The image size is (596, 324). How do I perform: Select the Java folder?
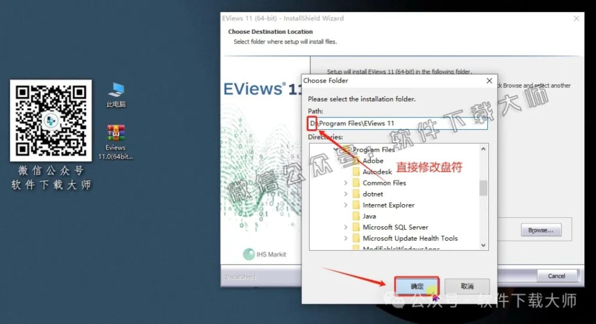point(369,216)
